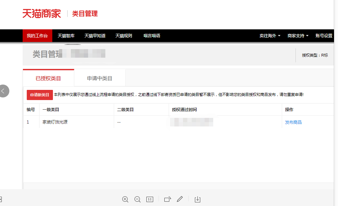Click the 发布商品 link

(x=293, y=122)
